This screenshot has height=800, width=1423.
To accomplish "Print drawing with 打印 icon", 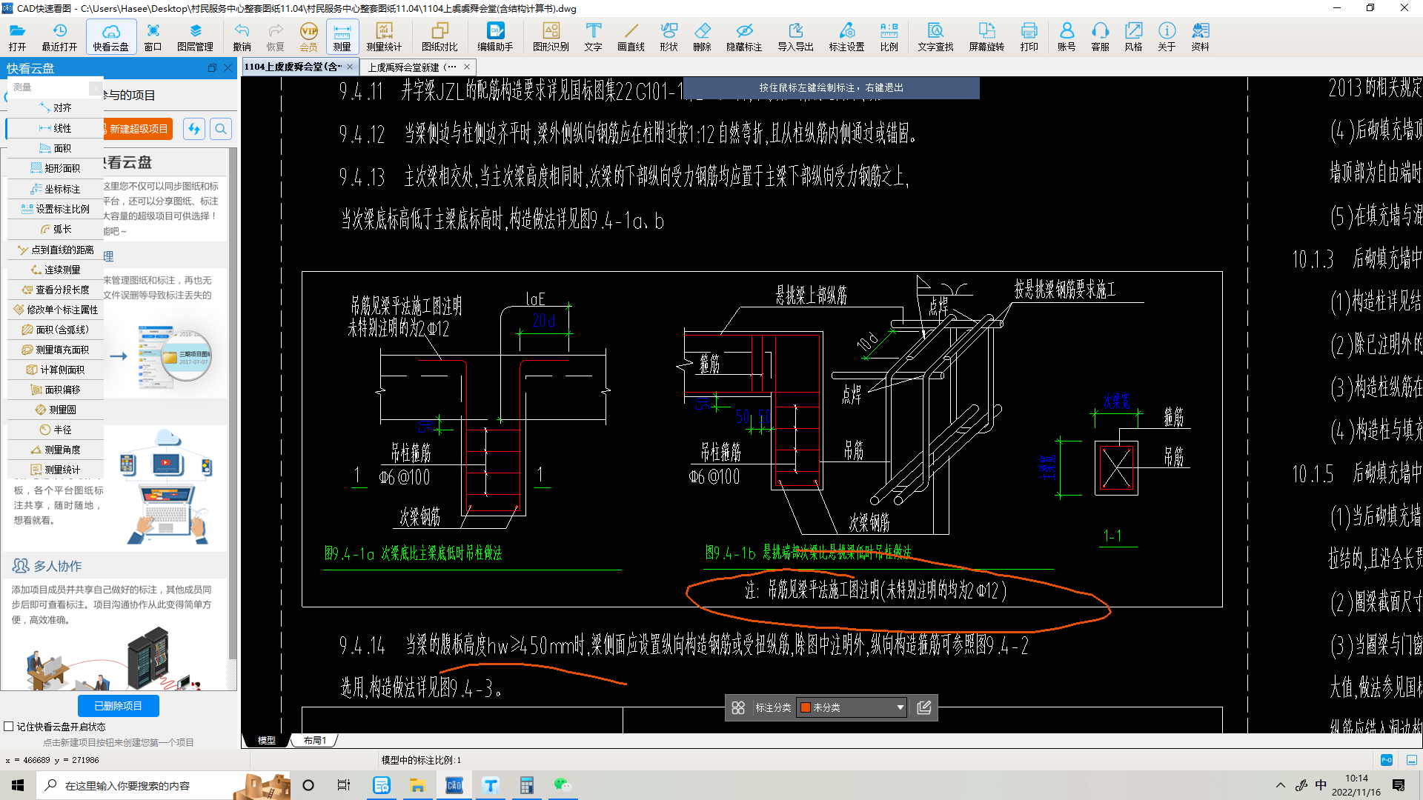I will pyautogui.click(x=1029, y=36).
